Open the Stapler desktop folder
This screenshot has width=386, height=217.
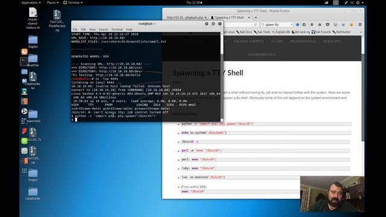[33, 42]
